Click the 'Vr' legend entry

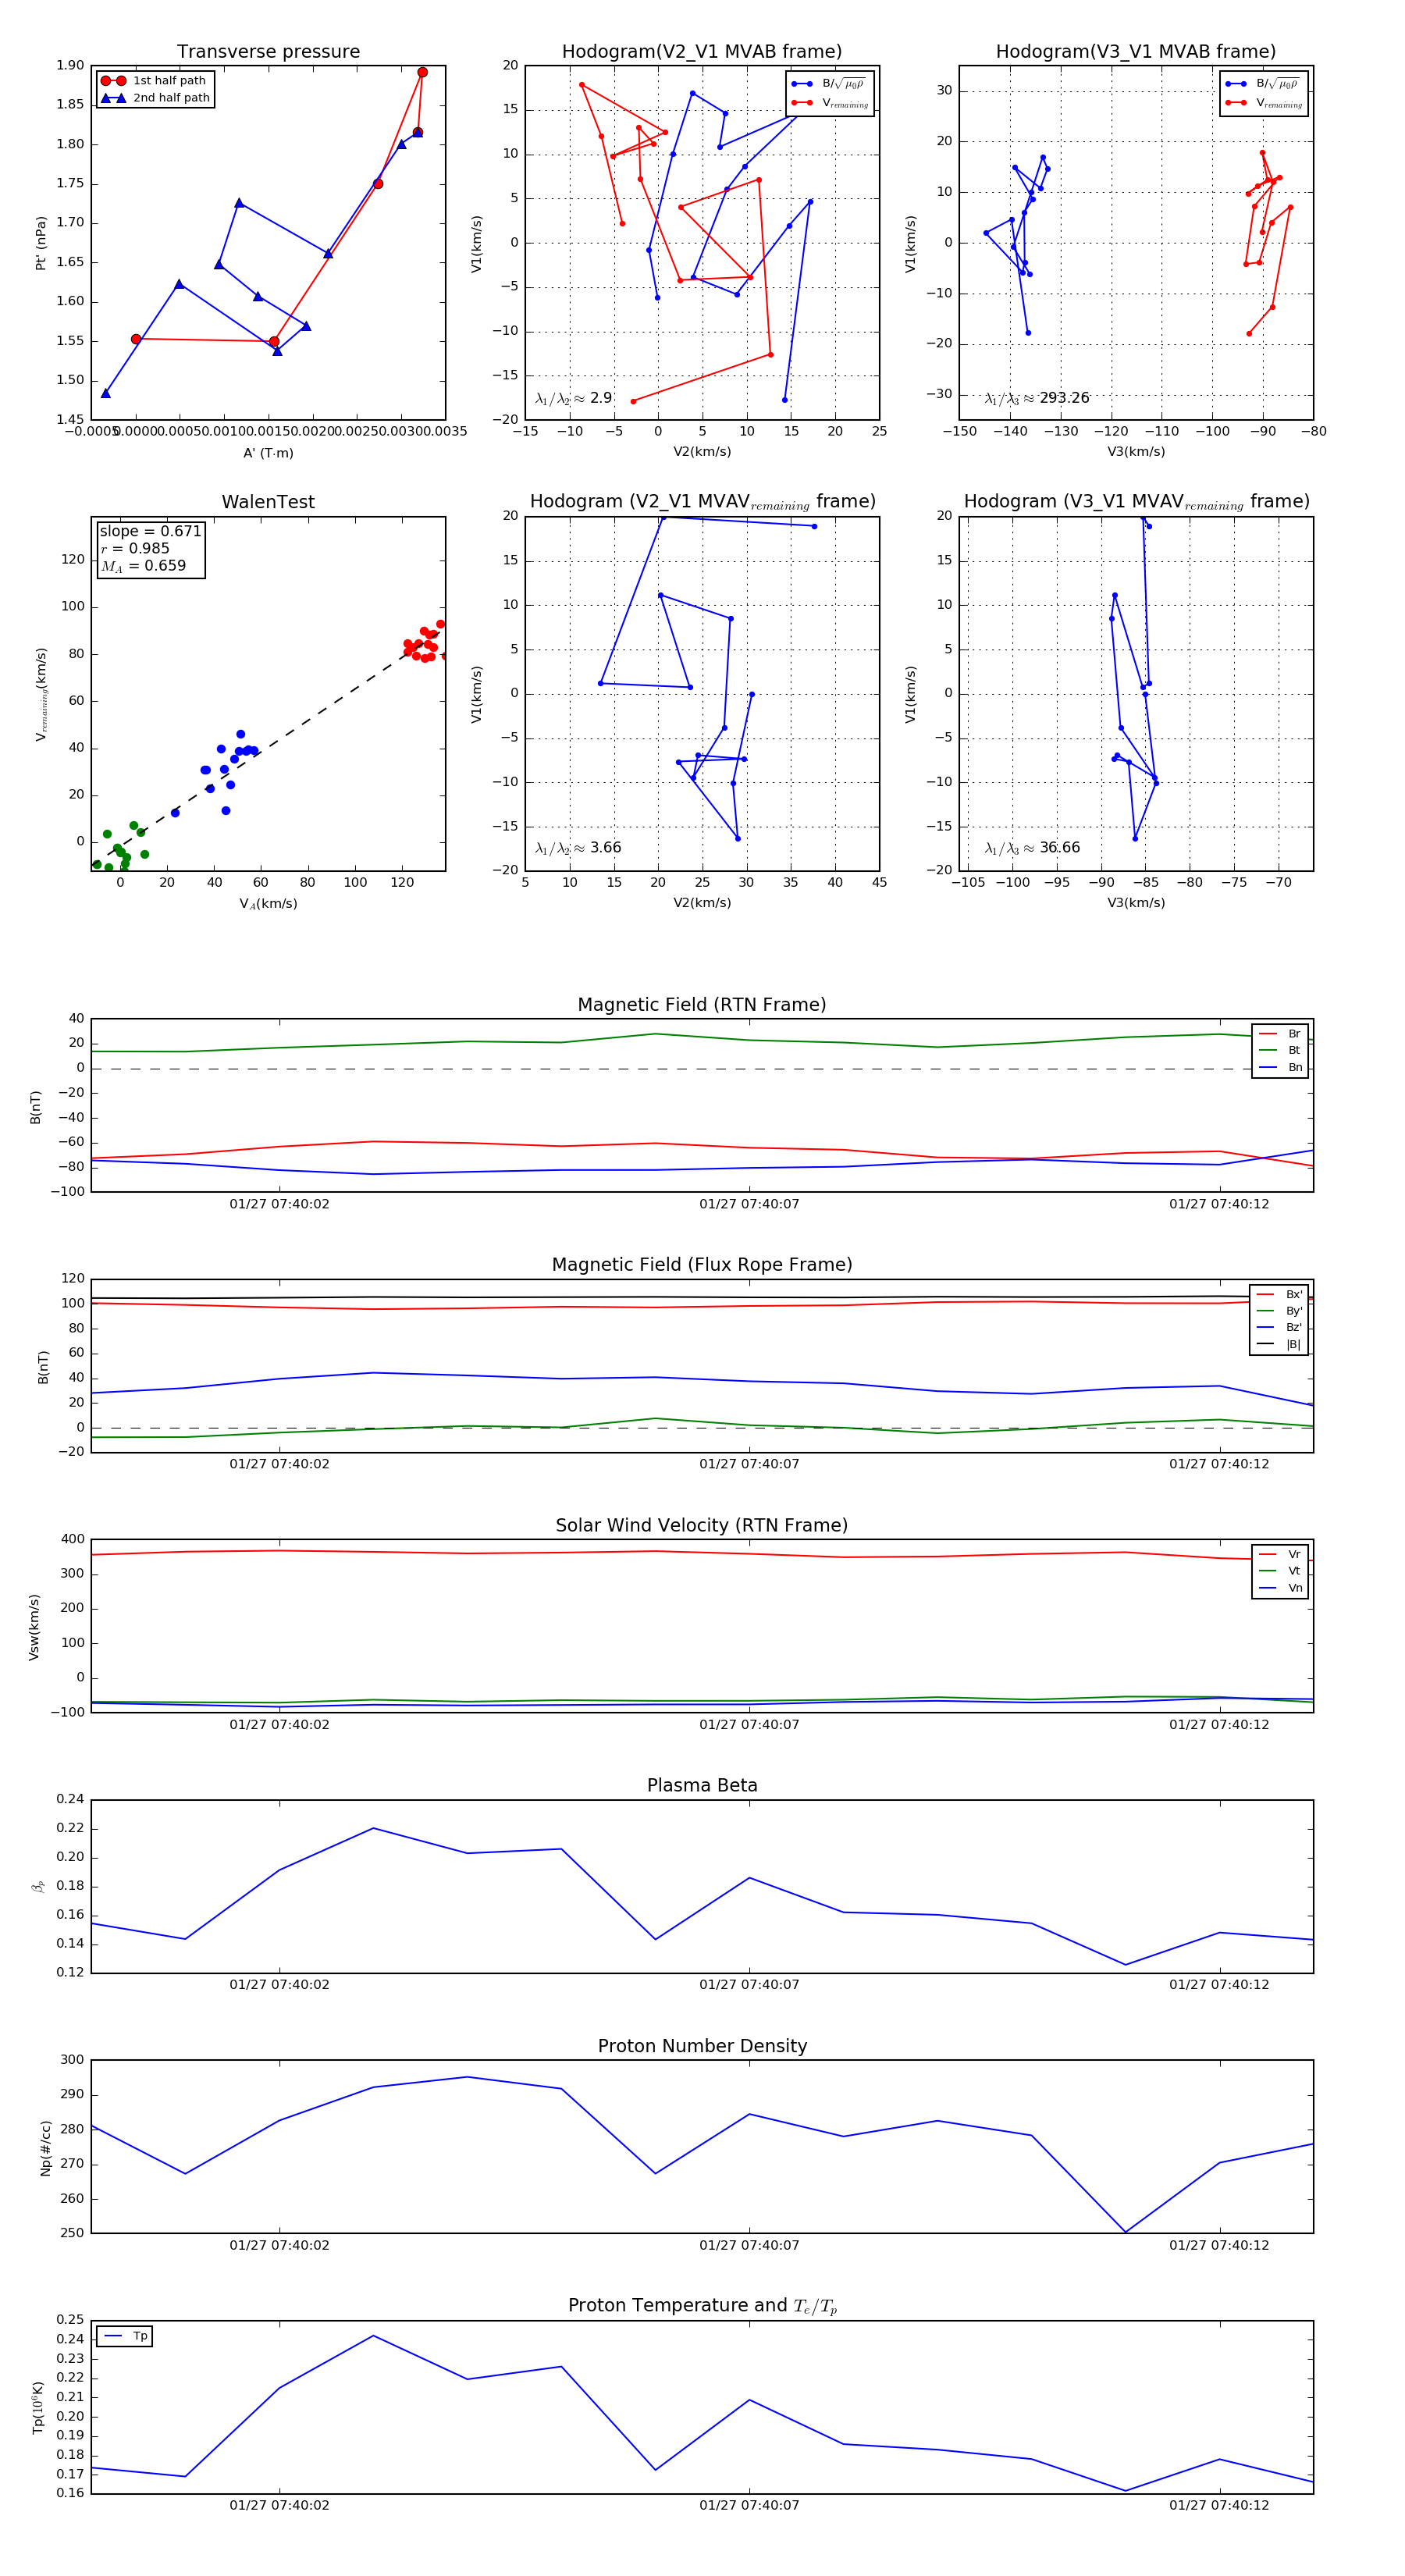(x=1280, y=1554)
